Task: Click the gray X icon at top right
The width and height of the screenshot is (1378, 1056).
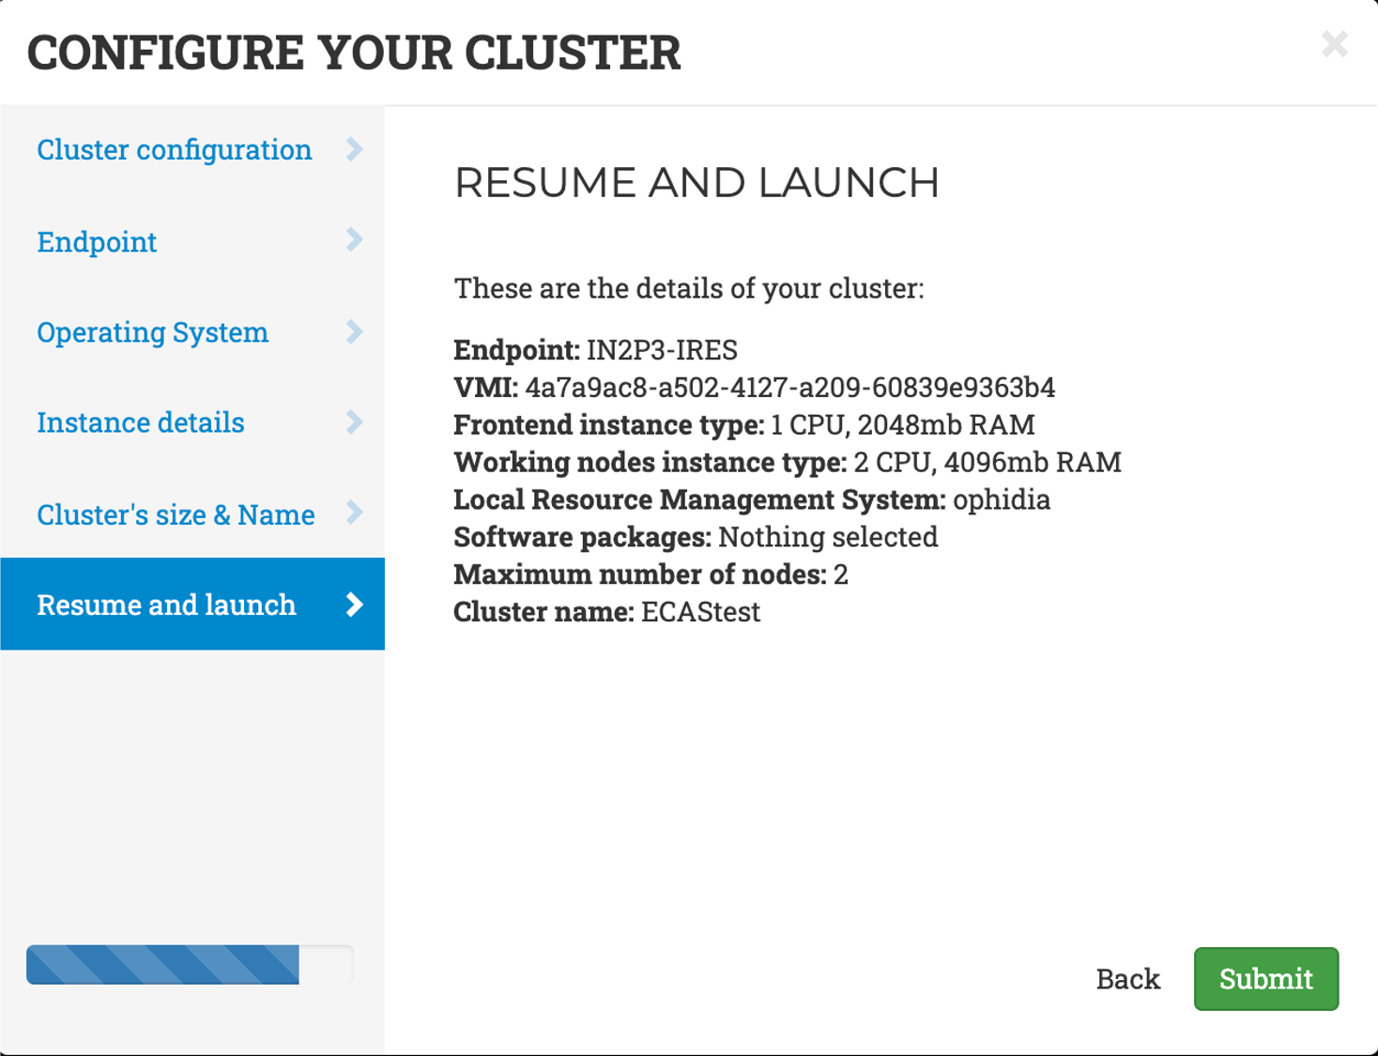Action: (1334, 44)
